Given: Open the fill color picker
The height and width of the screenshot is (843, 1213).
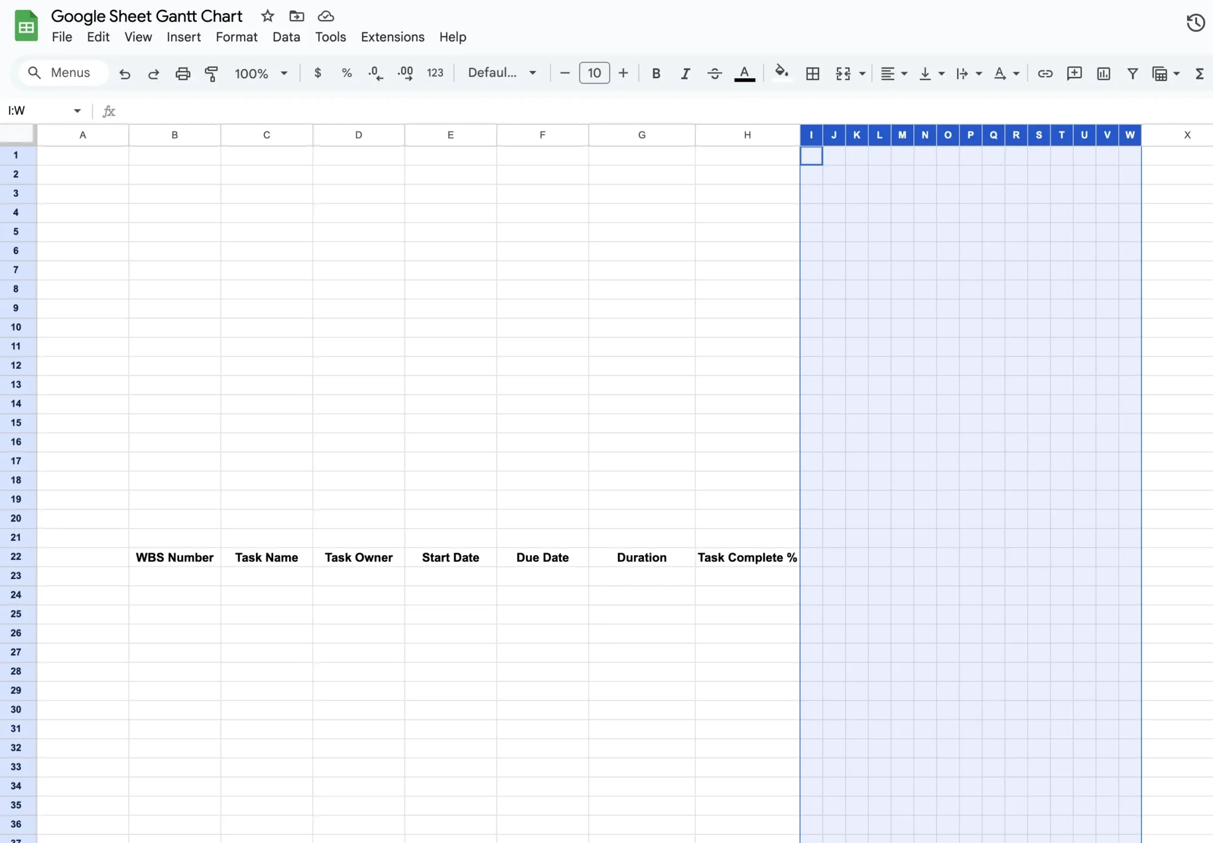Looking at the screenshot, I should [x=781, y=73].
